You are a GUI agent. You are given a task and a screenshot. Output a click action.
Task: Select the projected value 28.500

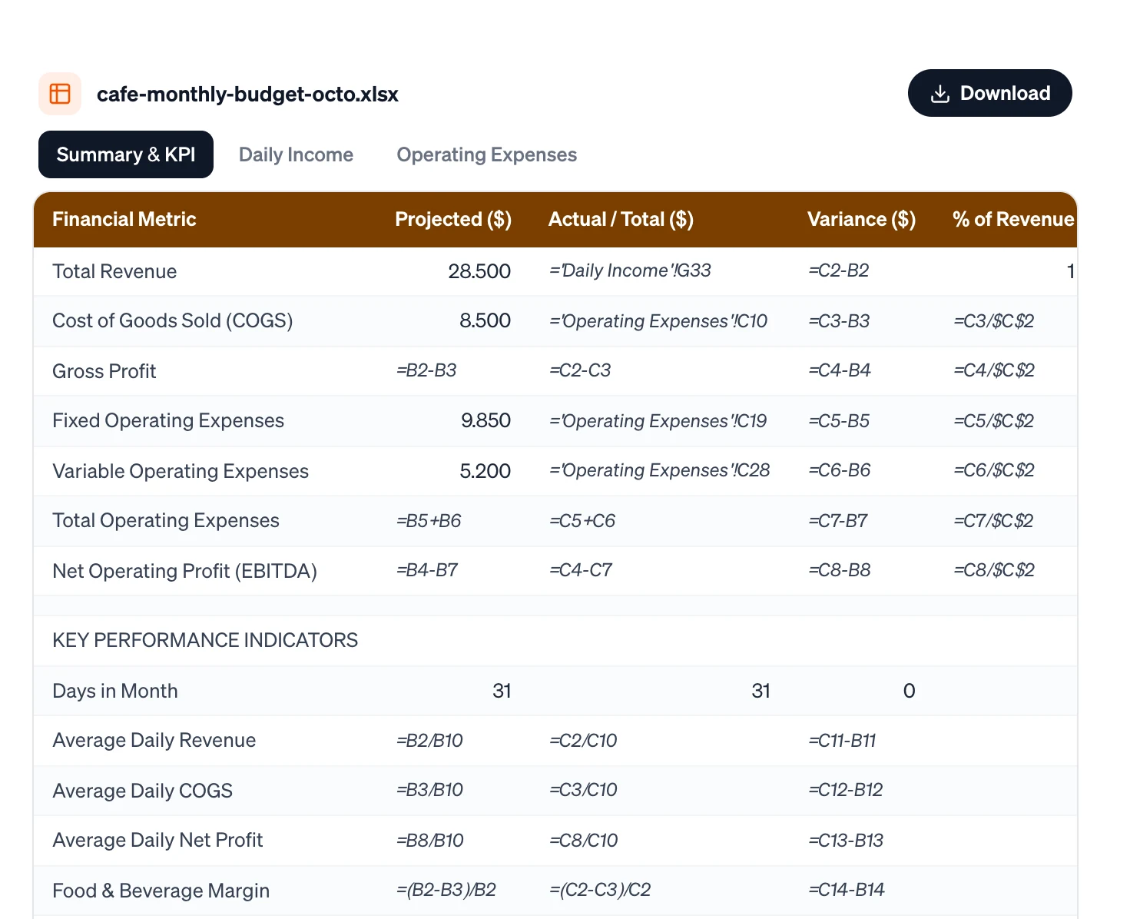coord(479,271)
